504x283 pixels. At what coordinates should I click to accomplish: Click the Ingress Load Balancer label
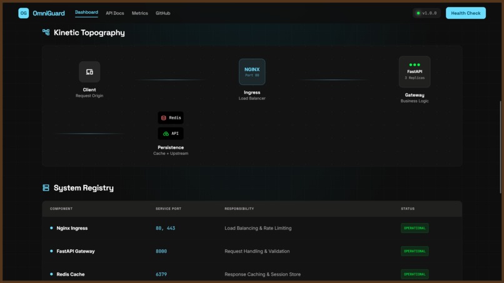tap(252, 95)
